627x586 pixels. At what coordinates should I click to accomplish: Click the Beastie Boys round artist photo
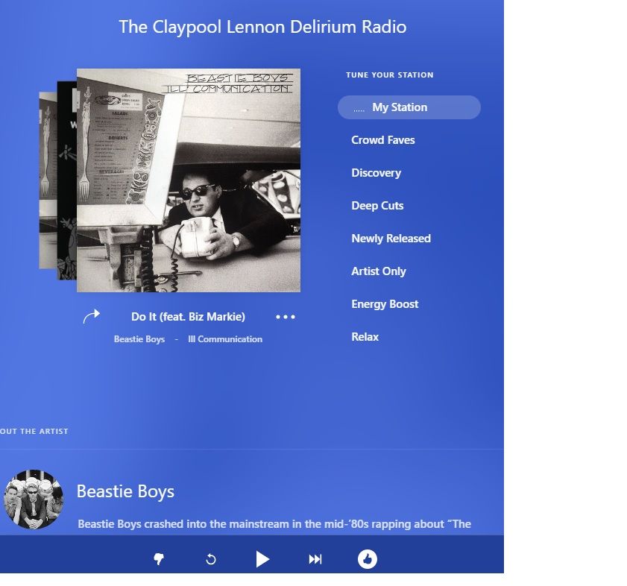(x=34, y=499)
